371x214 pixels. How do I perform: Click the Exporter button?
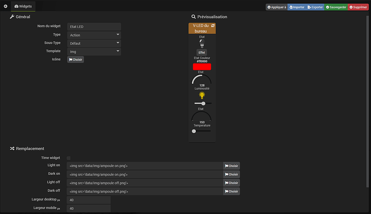[315, 7]
